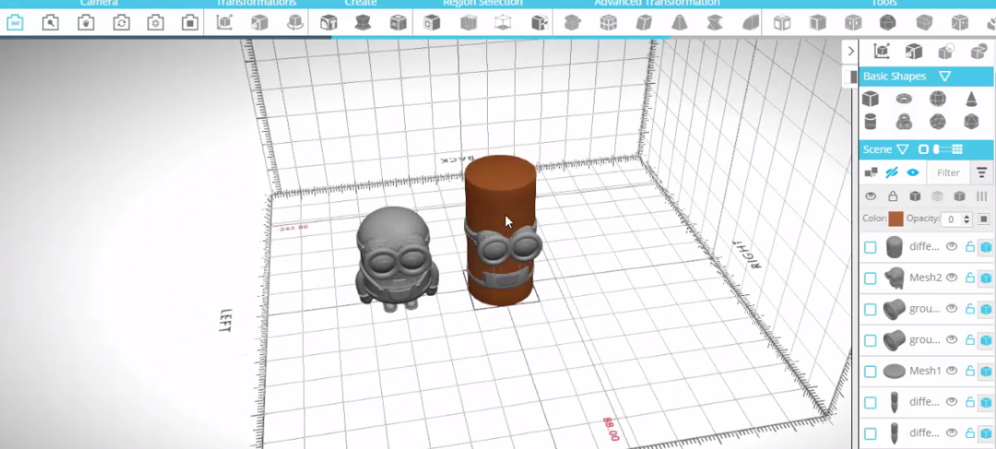Select the taper pyramid advanced transformation tool

click(x=679, y=24)
